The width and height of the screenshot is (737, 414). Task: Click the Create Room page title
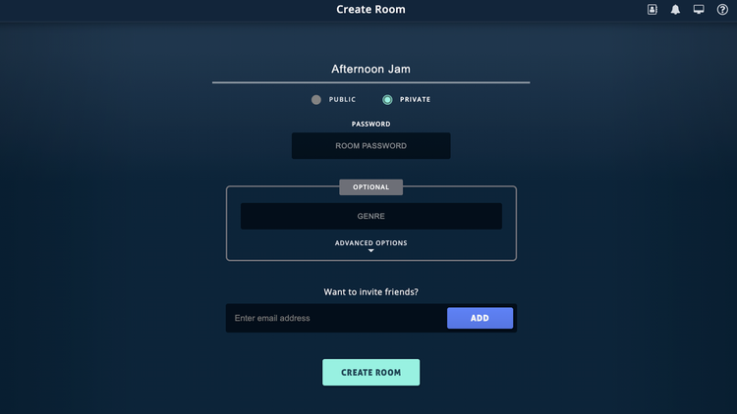click(x=370, y=10)
